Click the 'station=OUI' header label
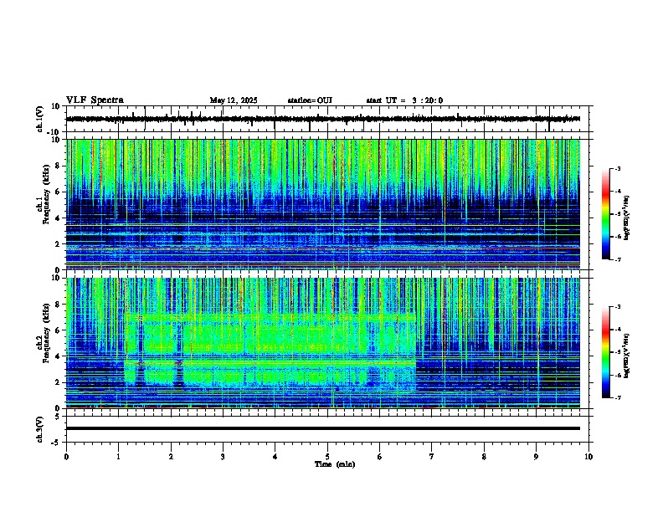This screenshot has height=512, width=663. pos(310,100)
